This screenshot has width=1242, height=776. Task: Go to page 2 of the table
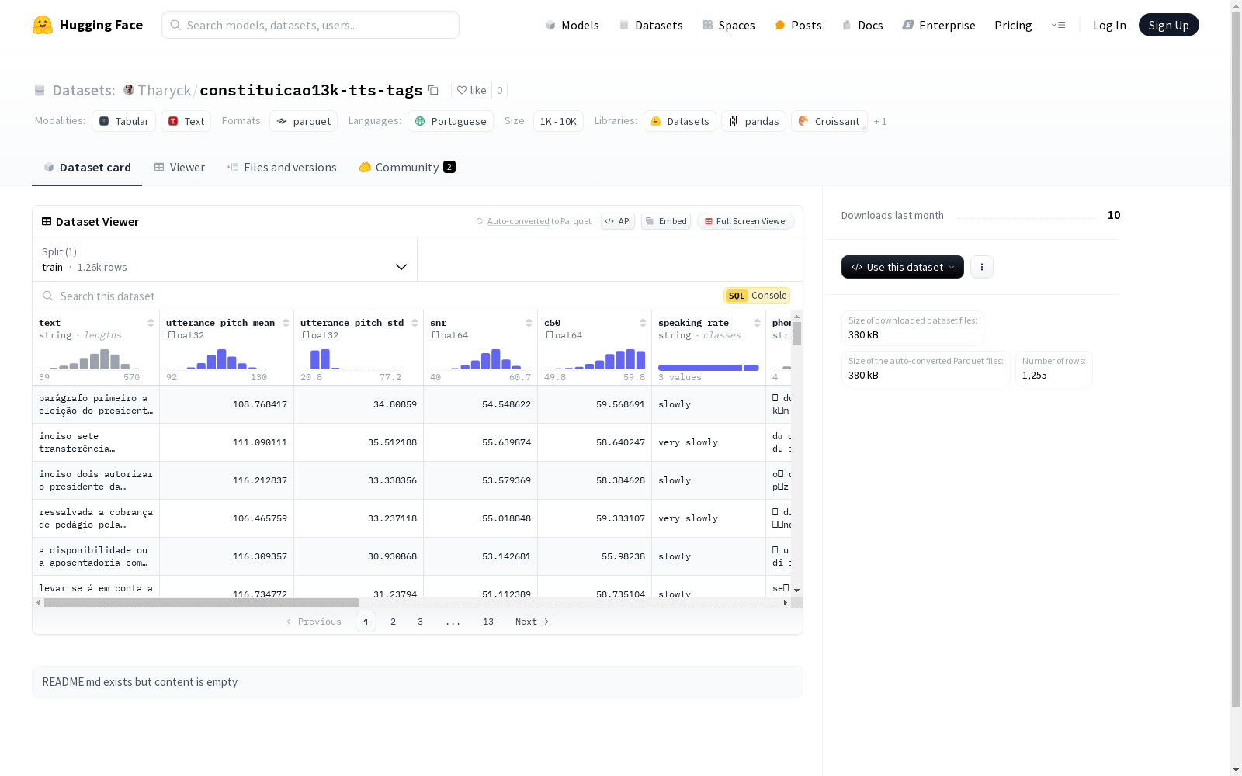[394, 622]
